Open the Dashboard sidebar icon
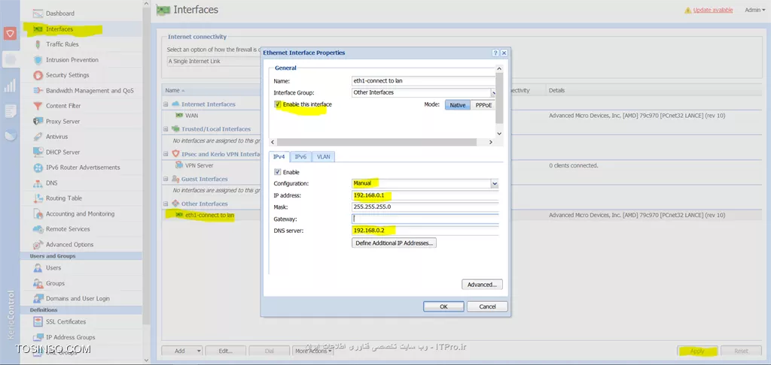The width and height of the screenshot is (771, 365). pyautogui.click(x=38, y=14)
